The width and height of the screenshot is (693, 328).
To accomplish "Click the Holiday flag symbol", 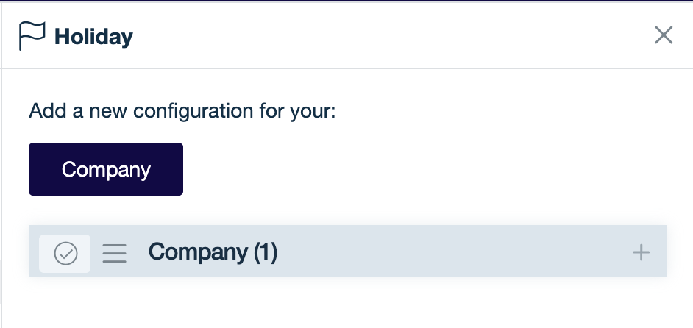I will (x=32, y=35).
